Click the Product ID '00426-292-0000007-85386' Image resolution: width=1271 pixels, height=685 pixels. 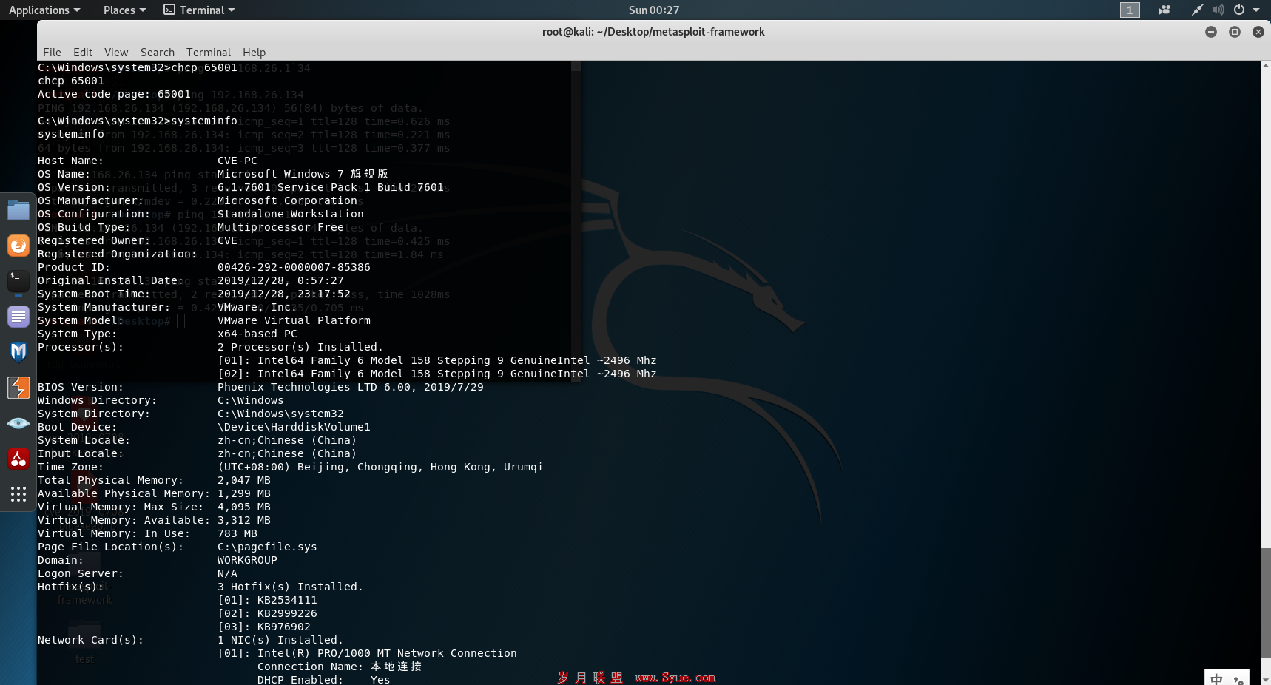click(294, 267)
